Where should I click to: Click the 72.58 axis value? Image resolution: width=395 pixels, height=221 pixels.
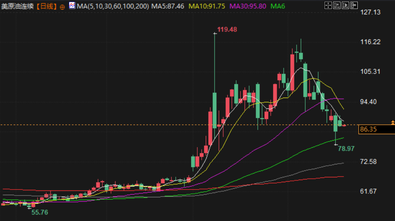click(x=368, y=161)
